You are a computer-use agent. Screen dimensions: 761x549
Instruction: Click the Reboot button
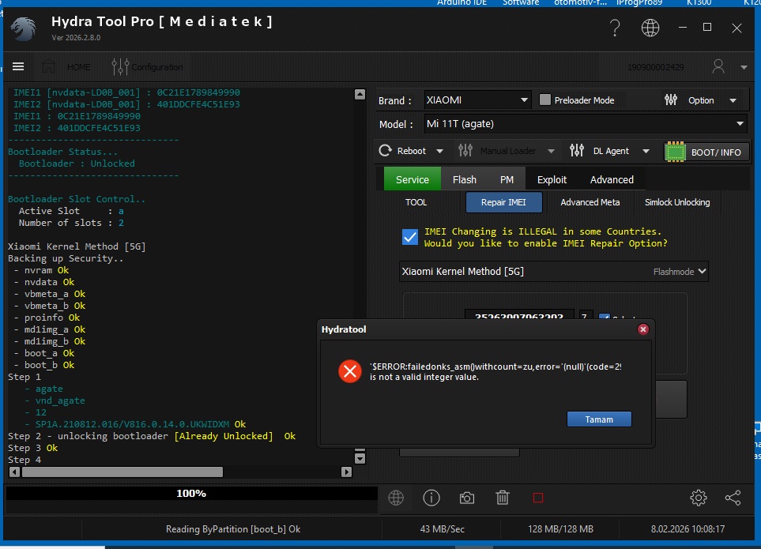tap(404, 151)
